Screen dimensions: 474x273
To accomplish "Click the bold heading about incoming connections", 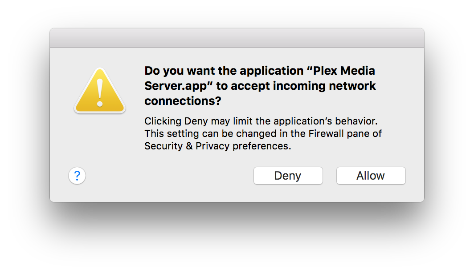I will click(260, 86).
